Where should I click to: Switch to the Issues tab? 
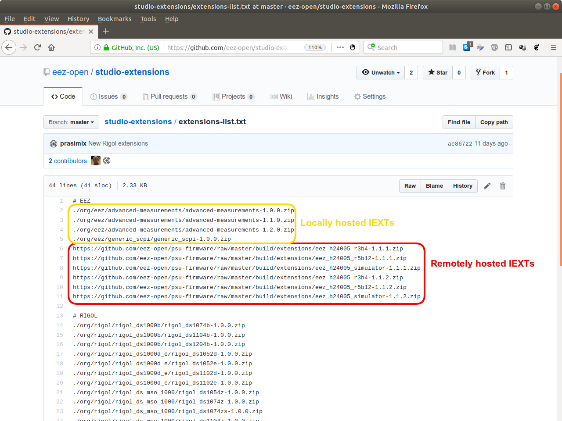click(x=109, y=96)
